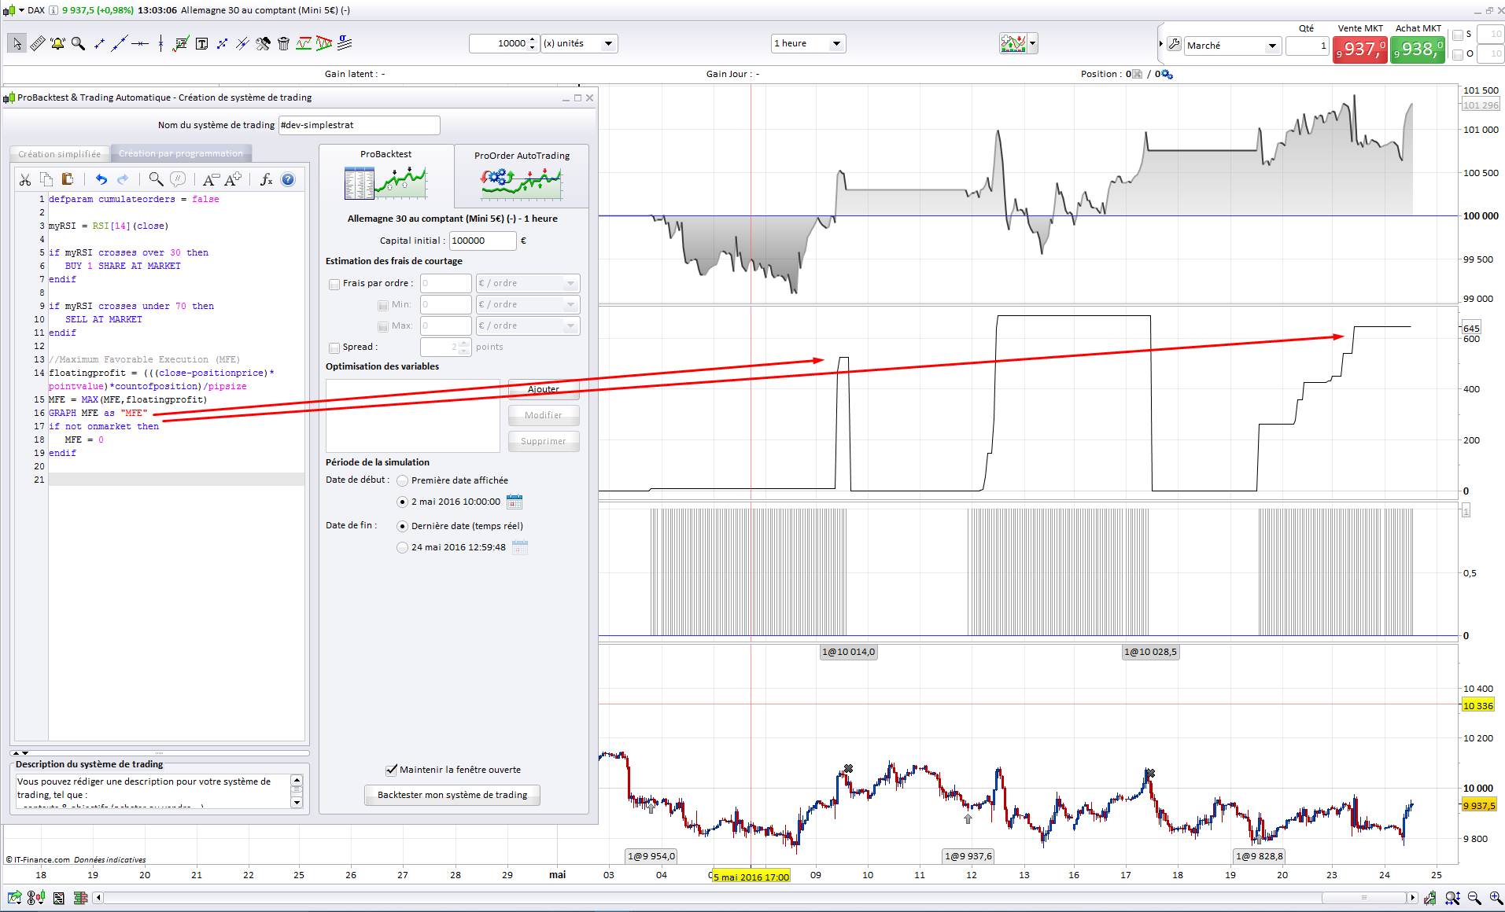The image size is (1505, 912).
Task: Pick the ruler measurement tool
Action: 37,44
